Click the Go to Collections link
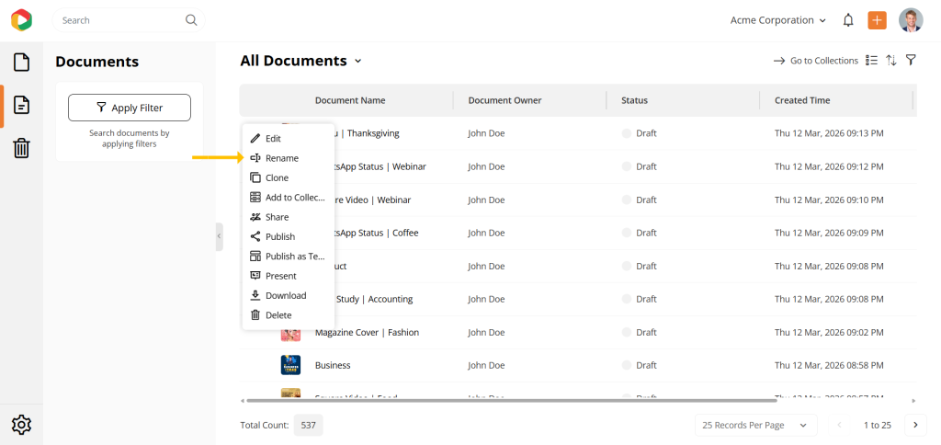Viewport: 941px width, 445px height. [815, 61]
